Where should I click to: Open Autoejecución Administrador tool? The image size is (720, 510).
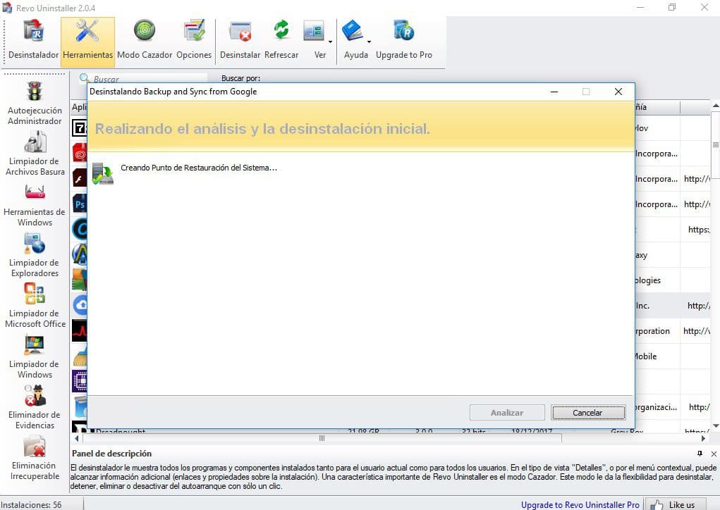[35, 104]
